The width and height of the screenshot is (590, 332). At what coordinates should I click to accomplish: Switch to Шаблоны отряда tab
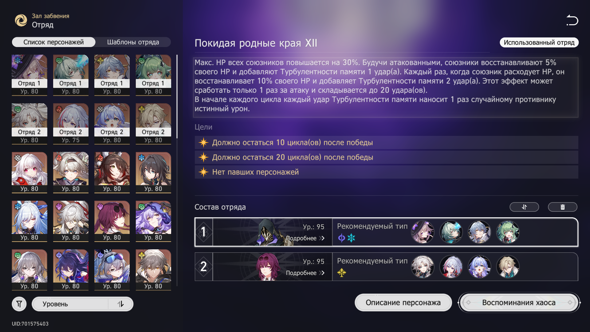(x=133, y=42)
